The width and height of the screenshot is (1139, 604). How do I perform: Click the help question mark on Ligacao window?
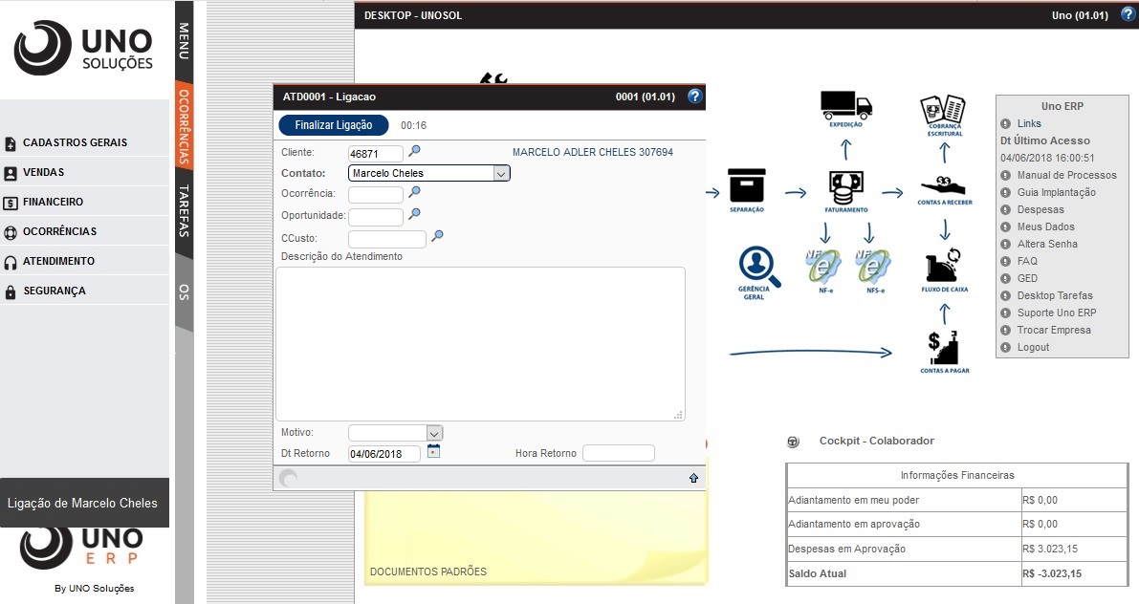(694, 96)
